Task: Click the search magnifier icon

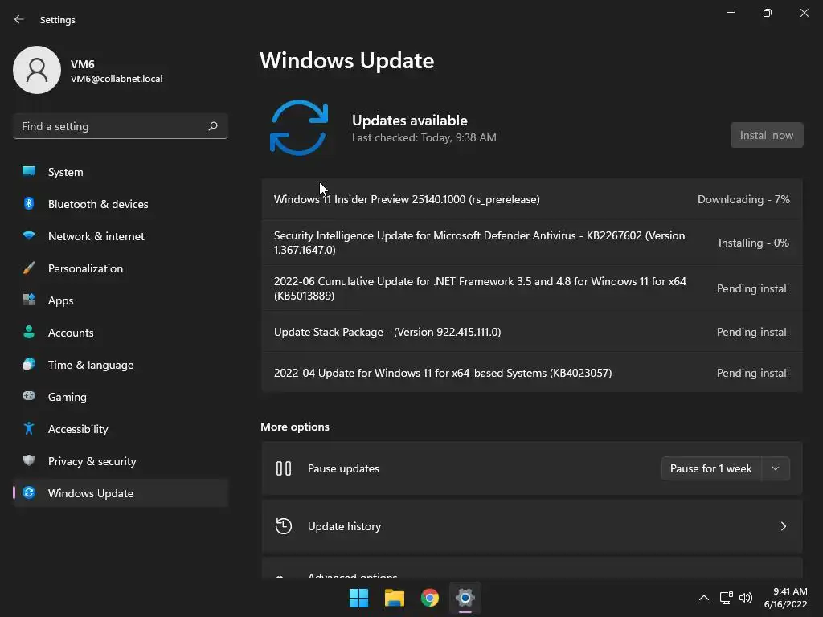Action: pyautogui.click(x=212, y=126)
